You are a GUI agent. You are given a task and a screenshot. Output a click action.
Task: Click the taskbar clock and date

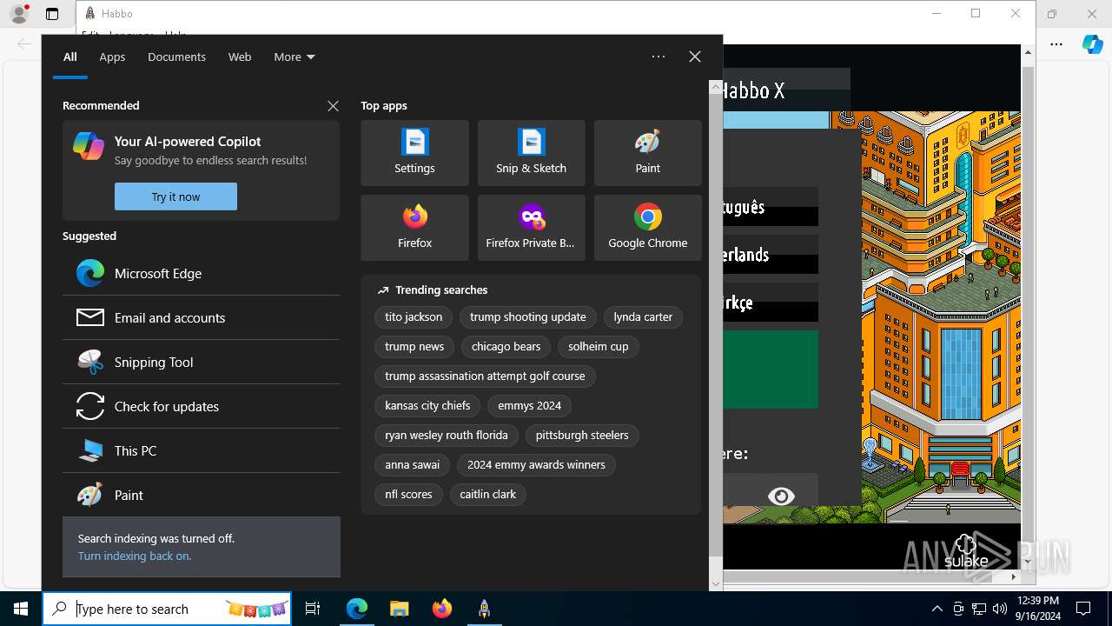1037,609
